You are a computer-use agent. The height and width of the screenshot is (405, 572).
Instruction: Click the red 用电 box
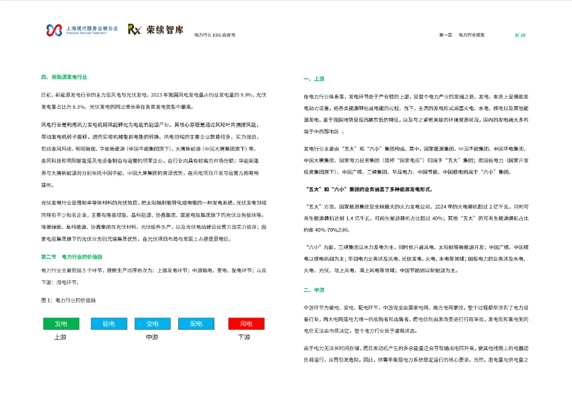tap(246, 323)
